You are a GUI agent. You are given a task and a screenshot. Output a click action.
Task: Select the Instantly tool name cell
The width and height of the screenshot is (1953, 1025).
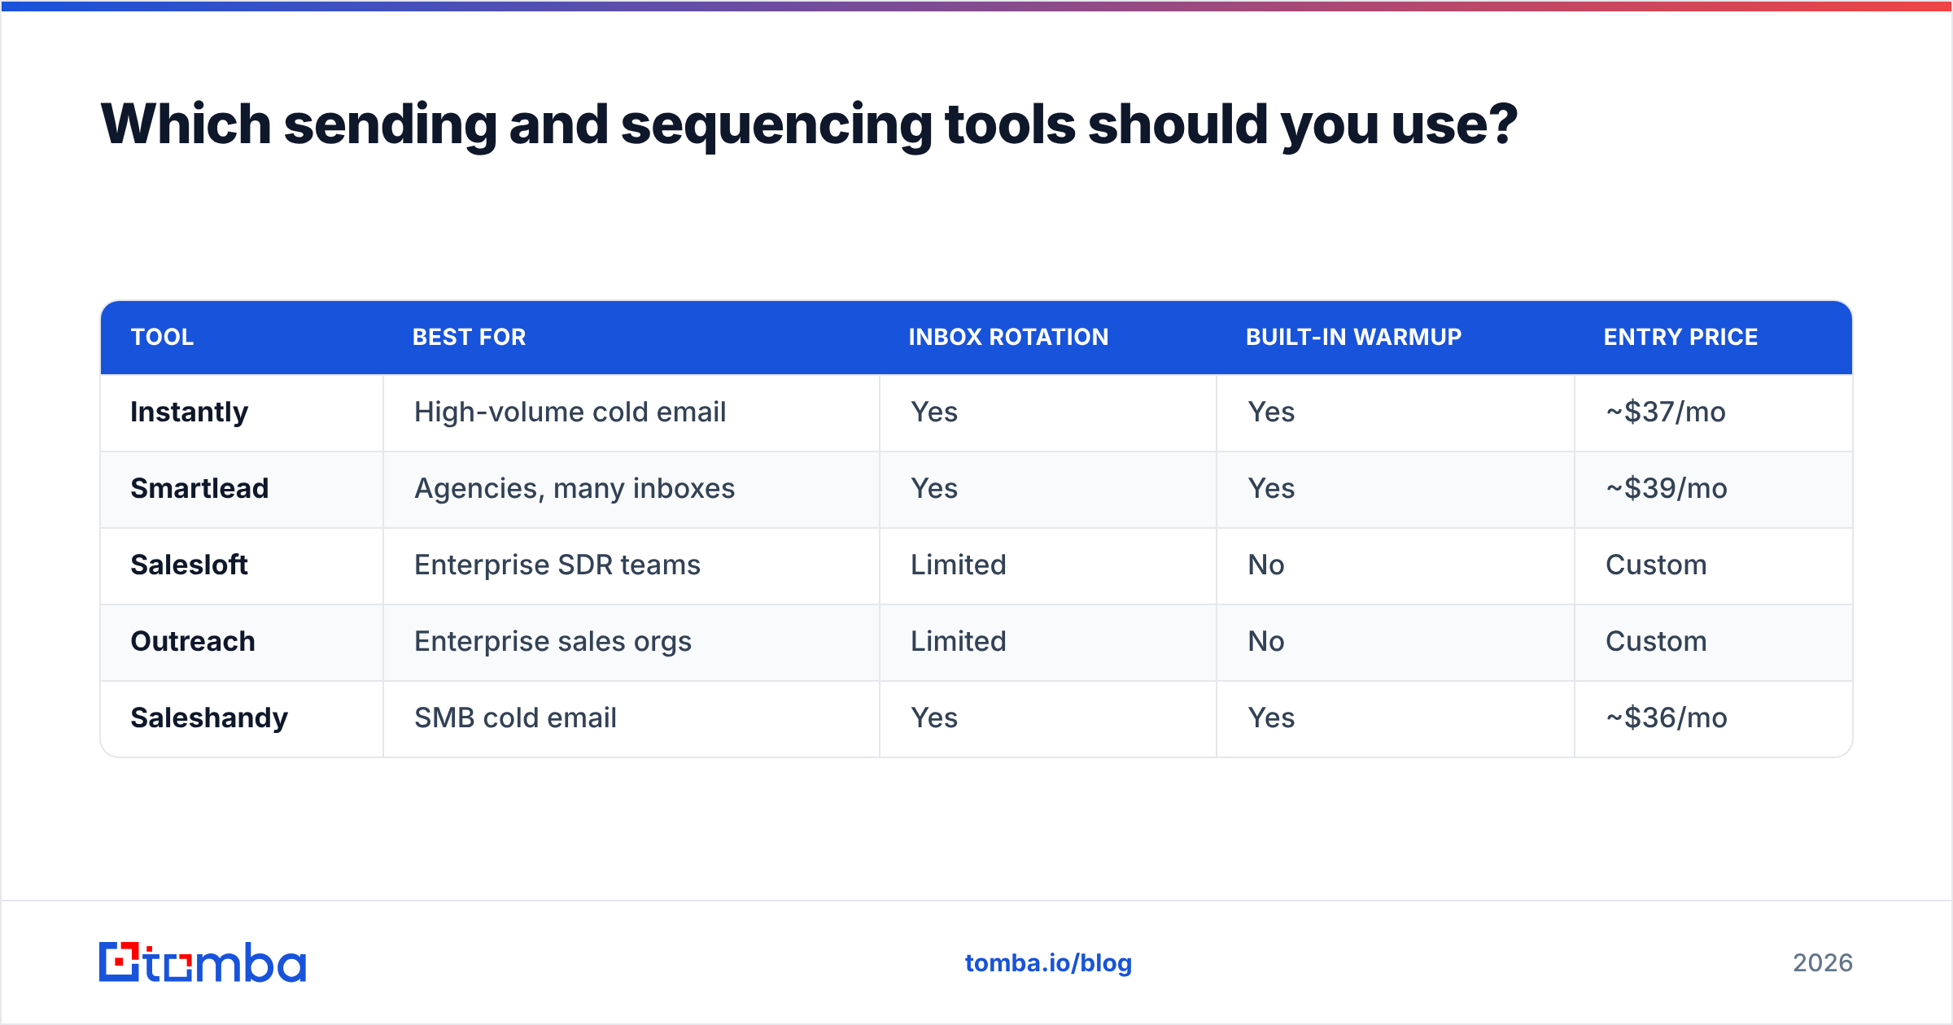click(242, 412)
